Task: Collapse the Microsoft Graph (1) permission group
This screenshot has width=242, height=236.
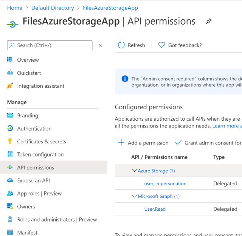Action: 134,196
